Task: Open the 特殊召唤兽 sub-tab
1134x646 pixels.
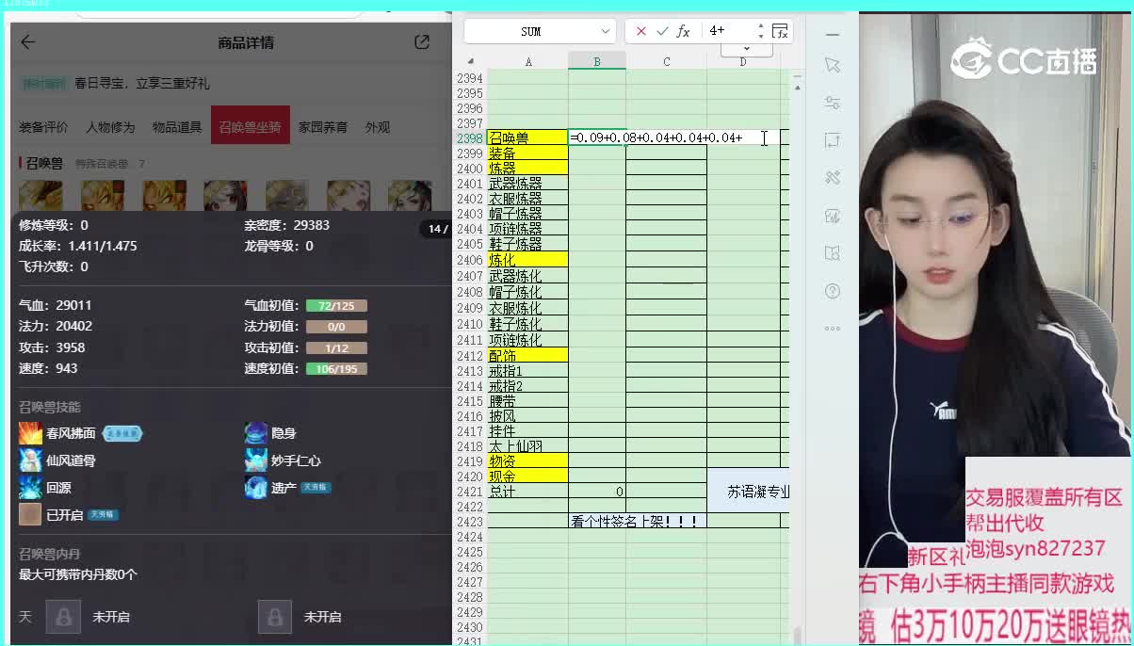Action: point(102,164)
